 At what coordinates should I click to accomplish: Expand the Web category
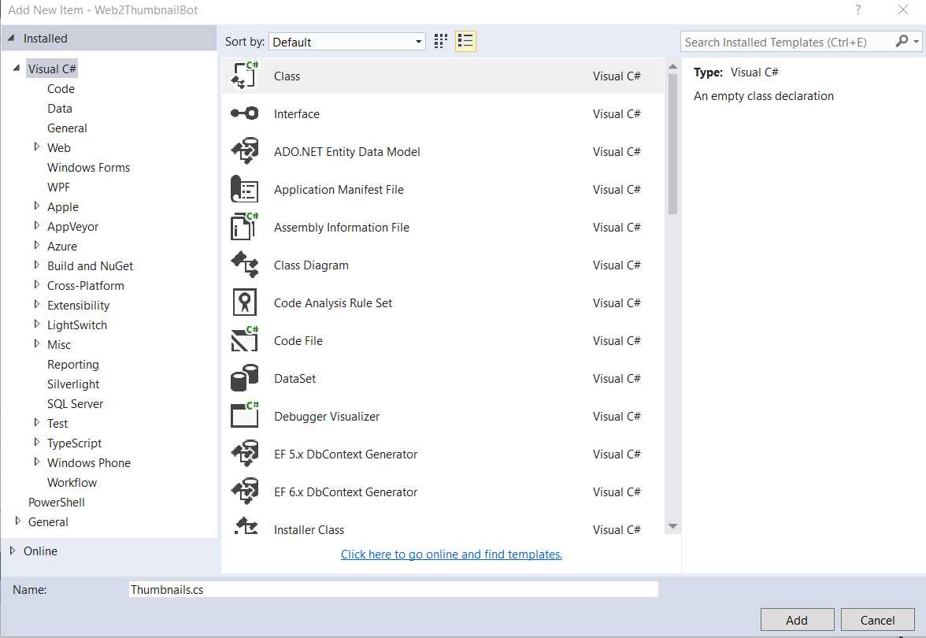pyautogui.click(x=37, y=147)
